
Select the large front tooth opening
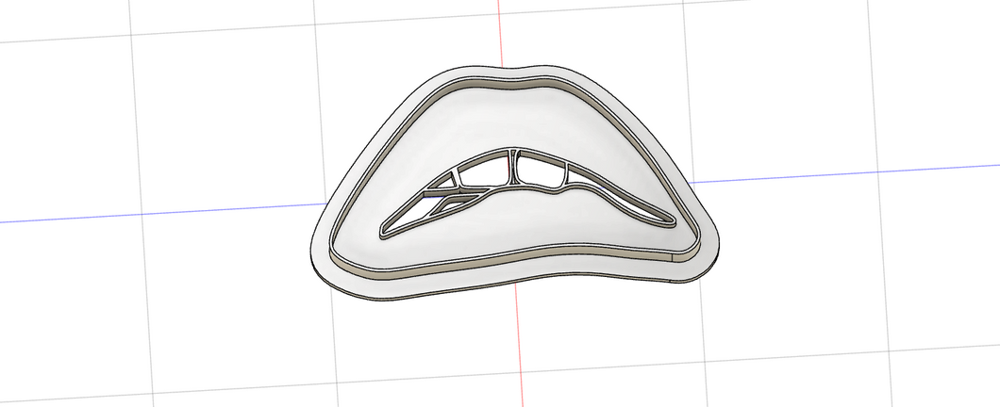pyautogui.click(x=541, y=172)
